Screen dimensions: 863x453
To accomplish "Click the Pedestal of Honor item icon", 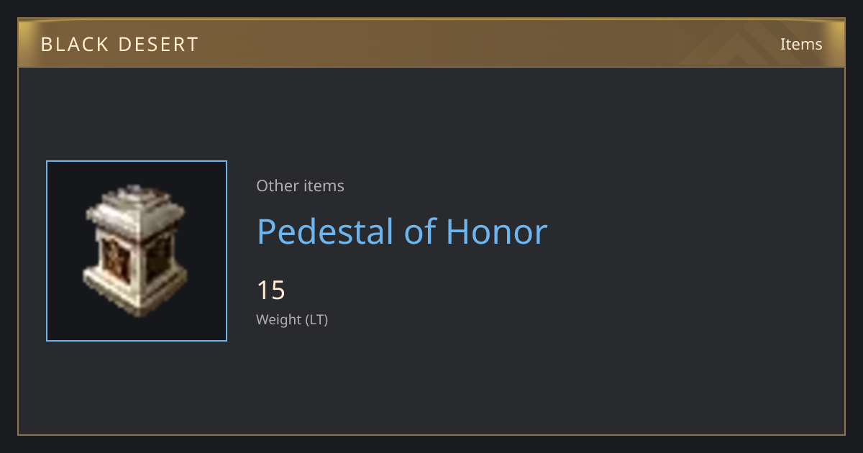I will pos(137,251).
